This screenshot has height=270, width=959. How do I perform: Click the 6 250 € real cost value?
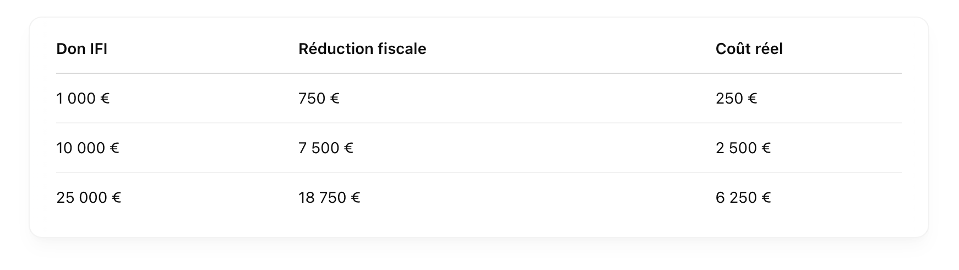coord(743,198)
